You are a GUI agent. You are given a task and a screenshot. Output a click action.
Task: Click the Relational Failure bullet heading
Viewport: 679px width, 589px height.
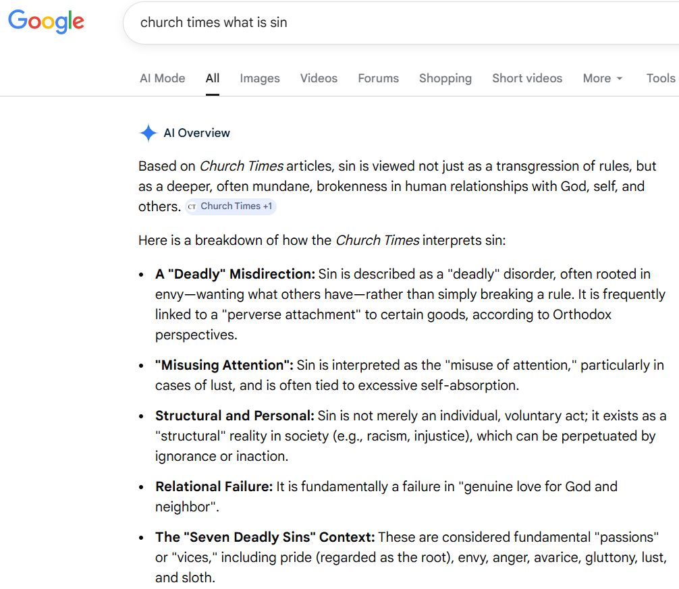[x=213, y=486]
